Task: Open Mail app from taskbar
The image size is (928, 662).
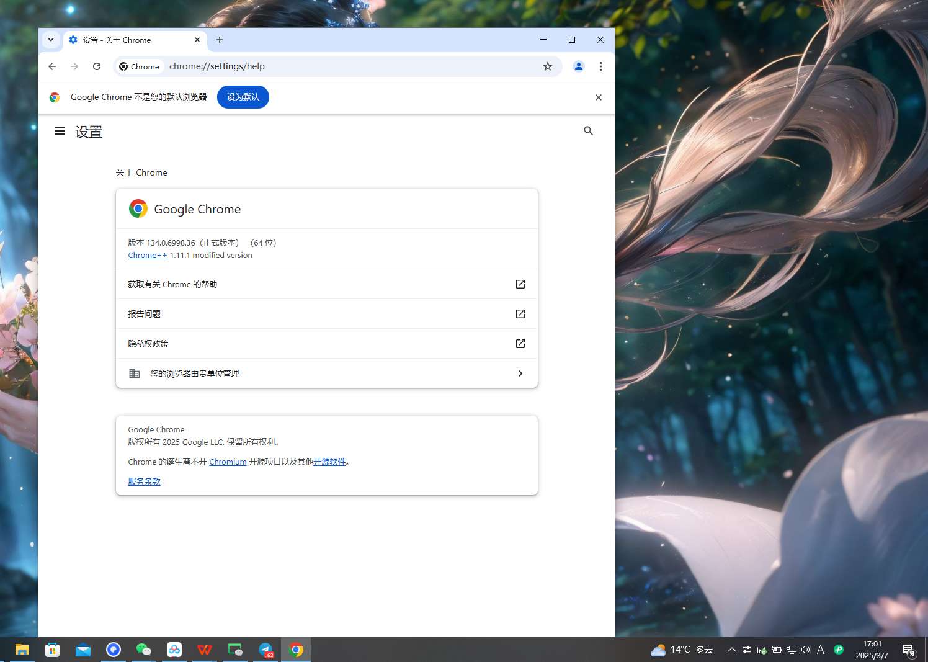Action: tap(83, 650)
